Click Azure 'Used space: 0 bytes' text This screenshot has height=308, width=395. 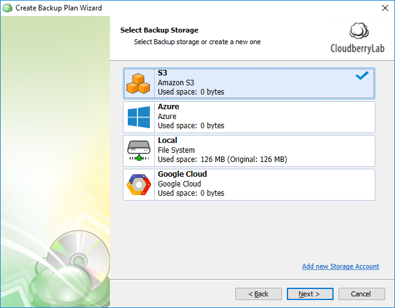pyautogui.click(x=191, y=126)
